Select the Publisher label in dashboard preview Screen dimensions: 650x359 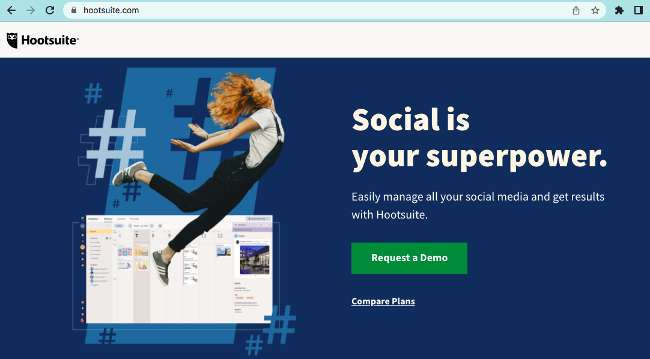pyautogui.click(x=93, y=219)
